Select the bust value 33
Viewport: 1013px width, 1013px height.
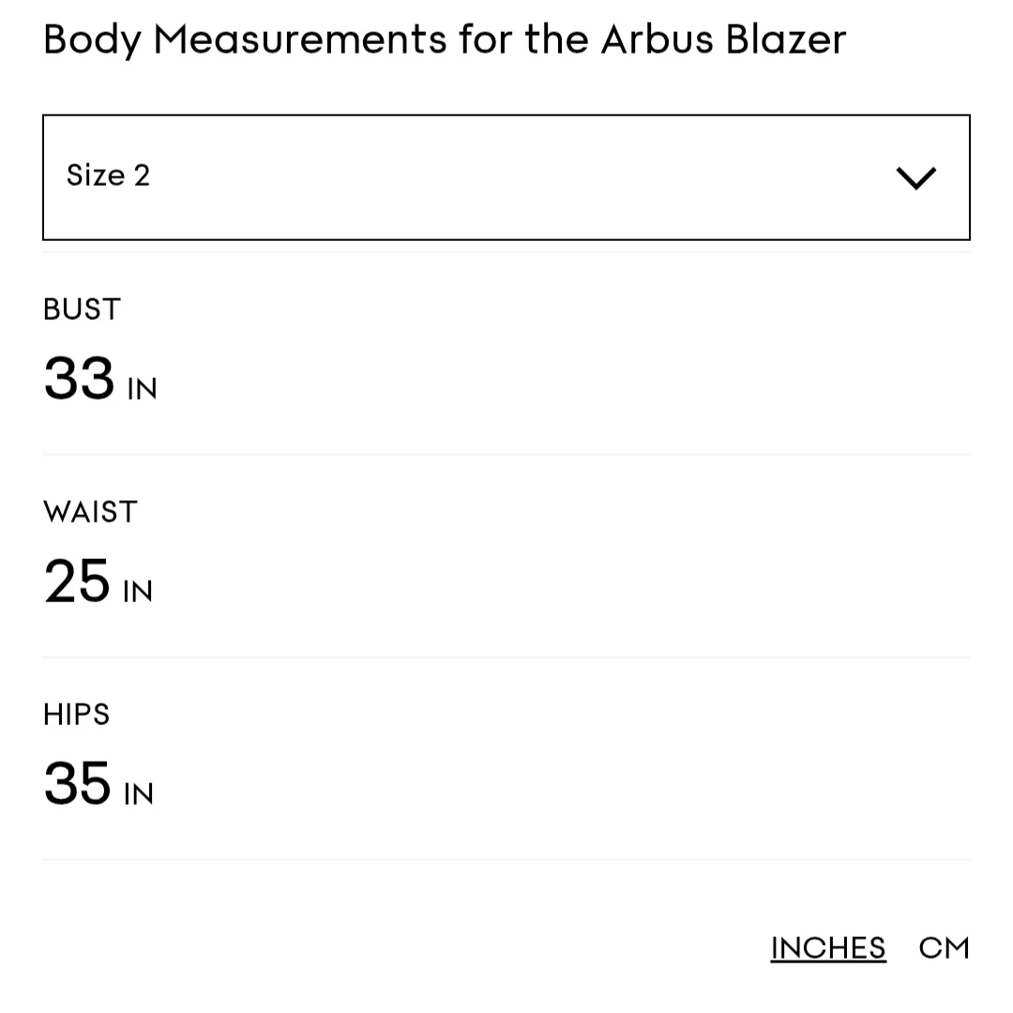[79, 379]
